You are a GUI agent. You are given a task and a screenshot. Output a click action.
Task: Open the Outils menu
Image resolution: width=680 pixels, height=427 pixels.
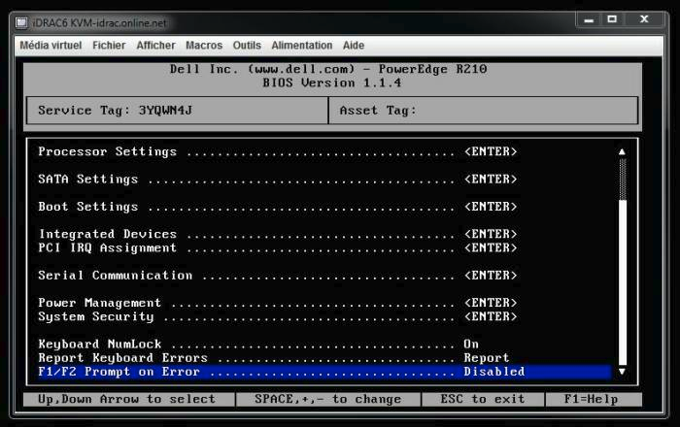click(x=247, y=46)
